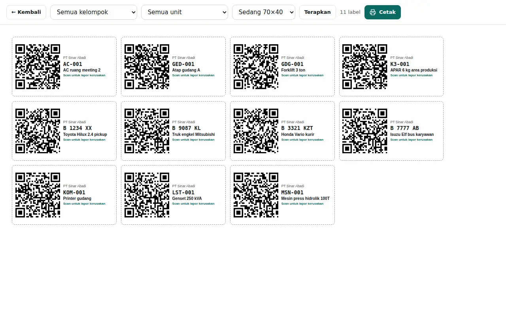Screen dimensions: 506x316
Task: Click the text Honda Vario kurir
Action: (x=298, y=134)
